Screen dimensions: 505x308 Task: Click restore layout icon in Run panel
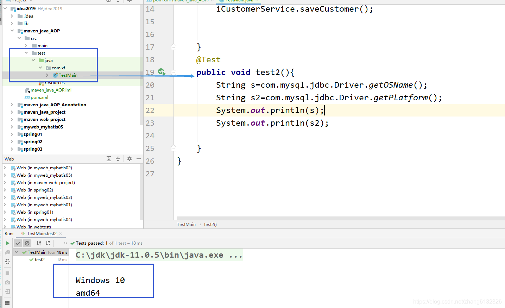pyautogui.click(x=7, y=303)
